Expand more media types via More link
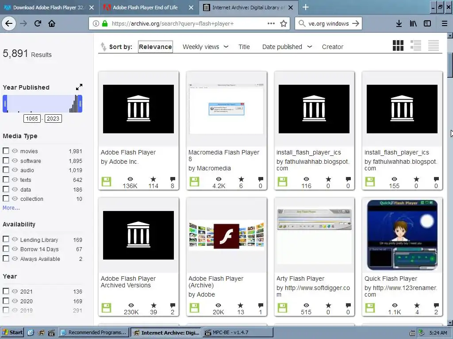453x339 pixels. 11,208
